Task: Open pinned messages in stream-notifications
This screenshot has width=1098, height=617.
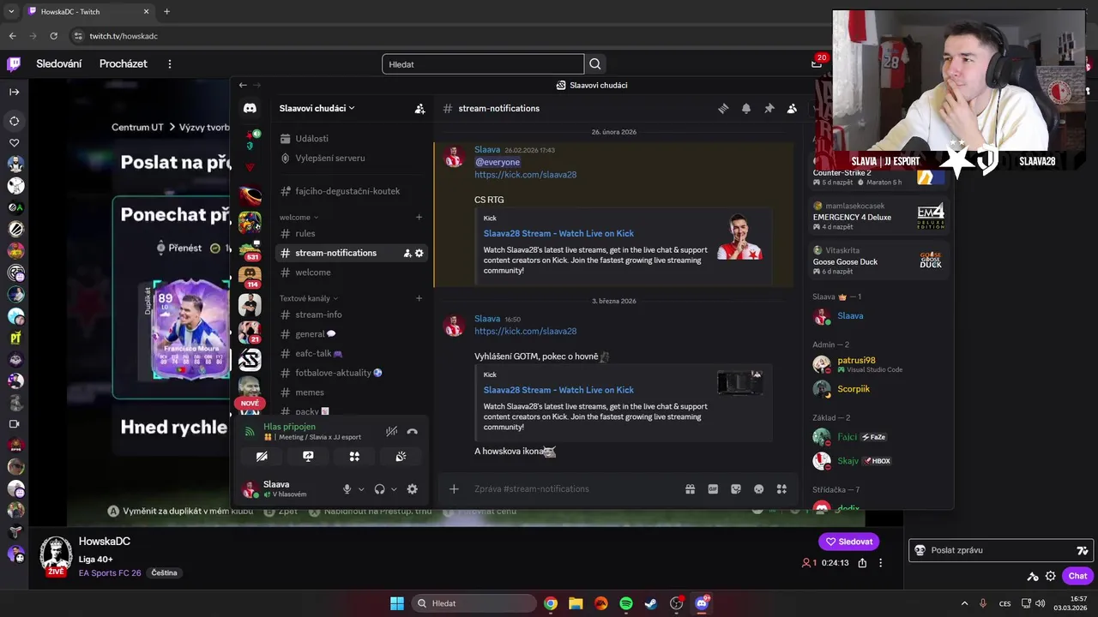Action: [769, 109]
